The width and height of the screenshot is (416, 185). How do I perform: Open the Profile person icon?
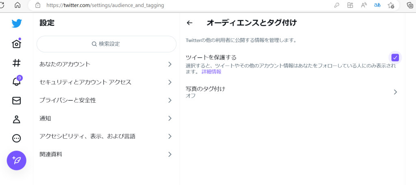pyautogui.click(x=17, y=119)
